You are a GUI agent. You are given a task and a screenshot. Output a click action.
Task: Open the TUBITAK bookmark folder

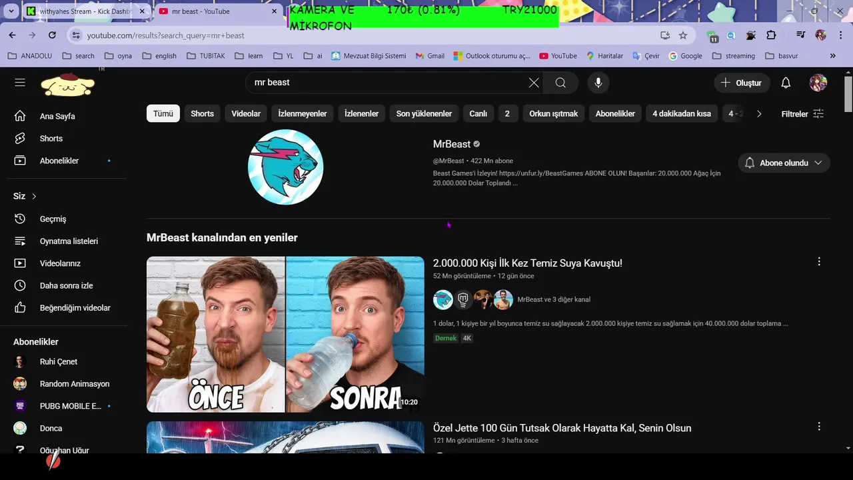(206, 56)
